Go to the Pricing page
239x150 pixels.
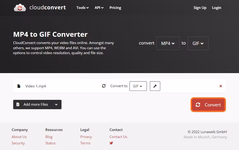(x=115, y=8)
